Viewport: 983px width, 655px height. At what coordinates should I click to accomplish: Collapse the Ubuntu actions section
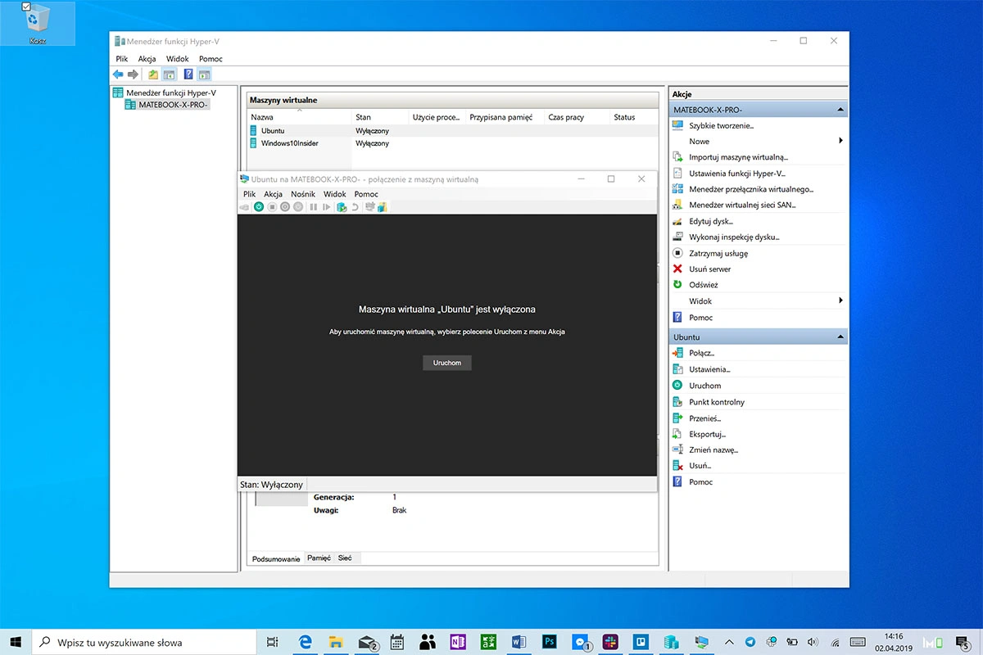click(x=840, y=337)
